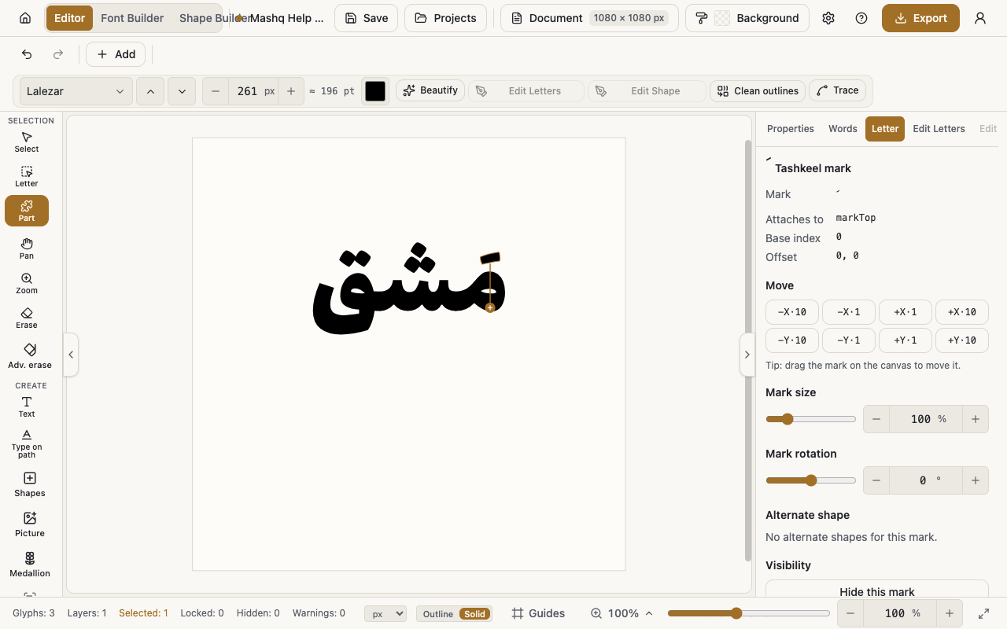Click the Add button
1007x629 pixels.
coord(116,54)
